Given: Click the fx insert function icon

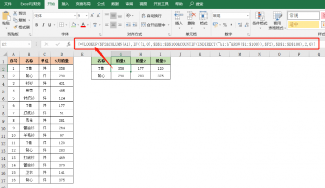Looking at the screenshot, I should click(68, 44).
